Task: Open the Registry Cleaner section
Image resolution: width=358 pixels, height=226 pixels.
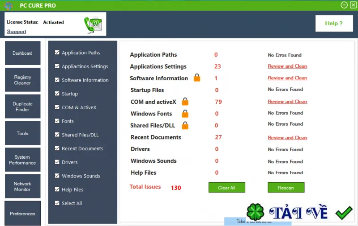Action: click(23, 80)
